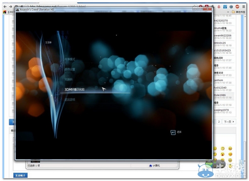Click the 主菜单 heading in the game

(48, 43)
